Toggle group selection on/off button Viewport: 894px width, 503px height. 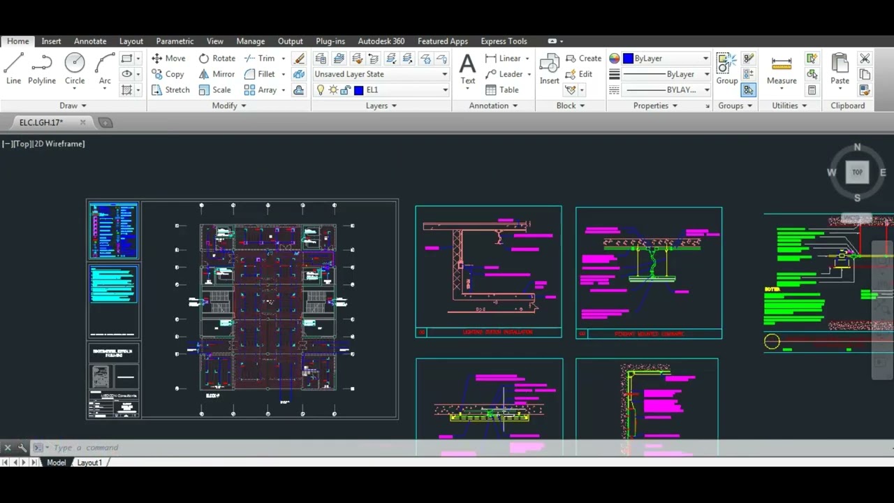748,90
